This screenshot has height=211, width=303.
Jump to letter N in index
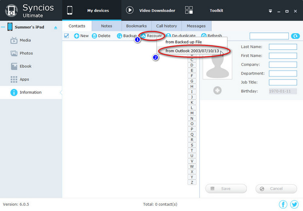point(192,118)
